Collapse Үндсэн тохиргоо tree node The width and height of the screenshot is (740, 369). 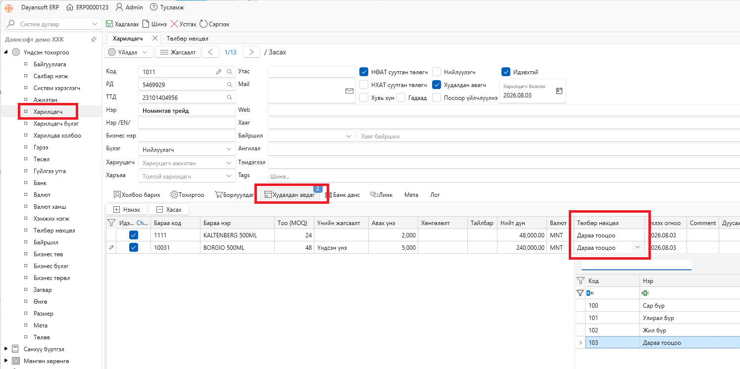[6, 52]
